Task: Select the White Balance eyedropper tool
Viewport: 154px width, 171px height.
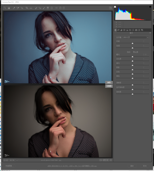Action: pyautogui.click(x=14, y=8)
